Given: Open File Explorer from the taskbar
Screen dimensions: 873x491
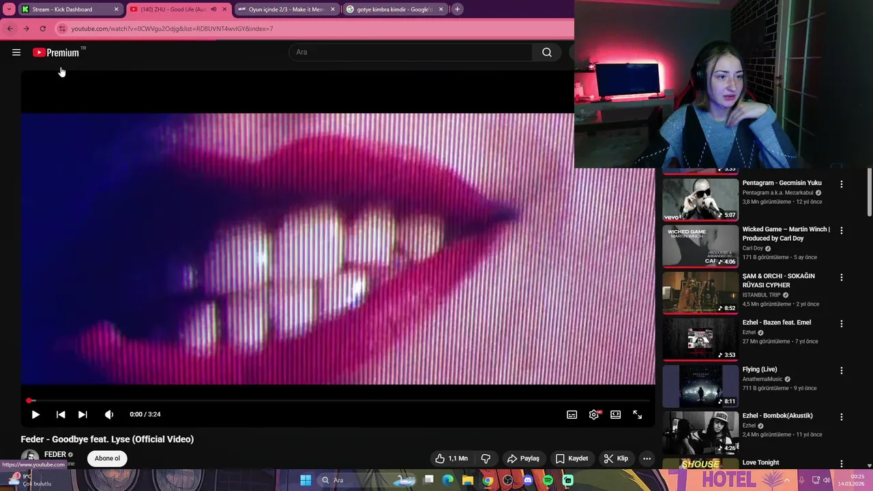Looking at the screenshot, I should (x=467, y=480).
